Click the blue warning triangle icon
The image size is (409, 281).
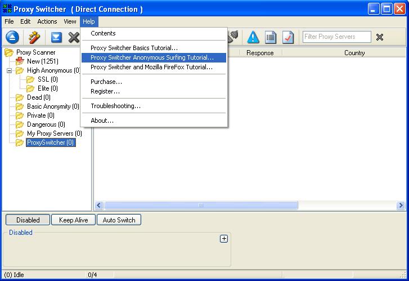(x=253, y=37)
